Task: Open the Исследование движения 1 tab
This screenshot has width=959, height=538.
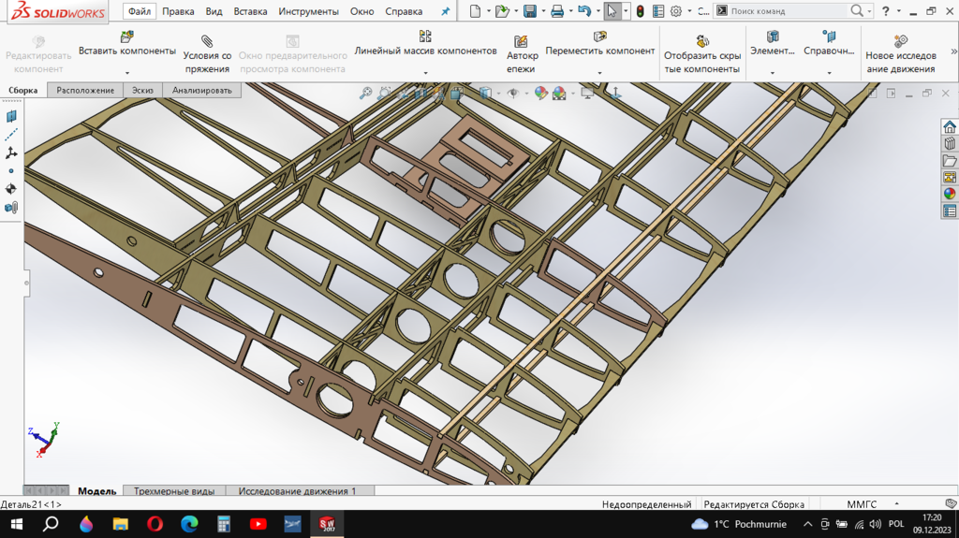Action: coord(297,491)
